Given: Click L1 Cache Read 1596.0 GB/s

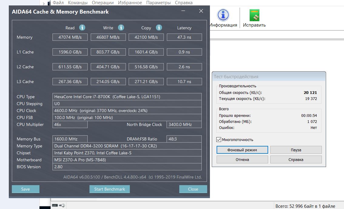Looking at the screenshot, I should 70,52.
